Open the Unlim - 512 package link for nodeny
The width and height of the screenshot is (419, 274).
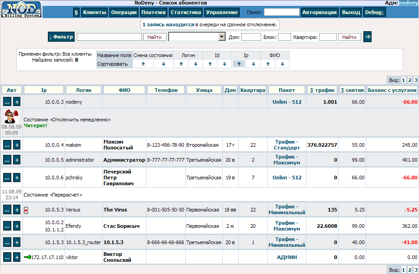click(287, 102)
